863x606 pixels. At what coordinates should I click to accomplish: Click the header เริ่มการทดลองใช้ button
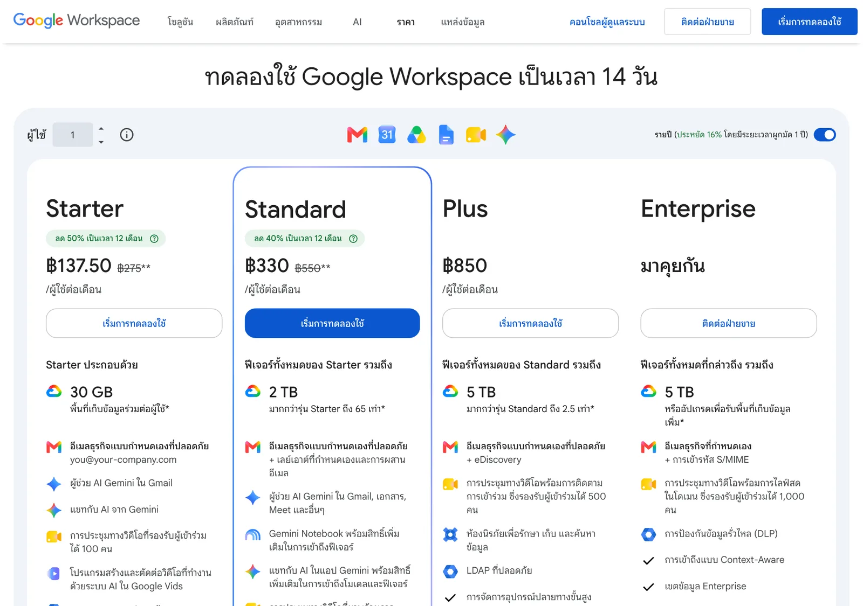(810, 22)
